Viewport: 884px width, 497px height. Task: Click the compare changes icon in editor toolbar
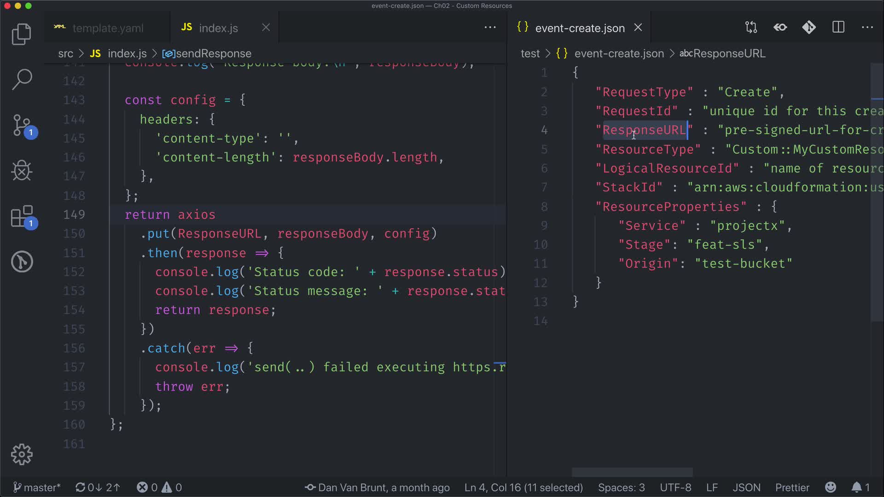(751, 28)
